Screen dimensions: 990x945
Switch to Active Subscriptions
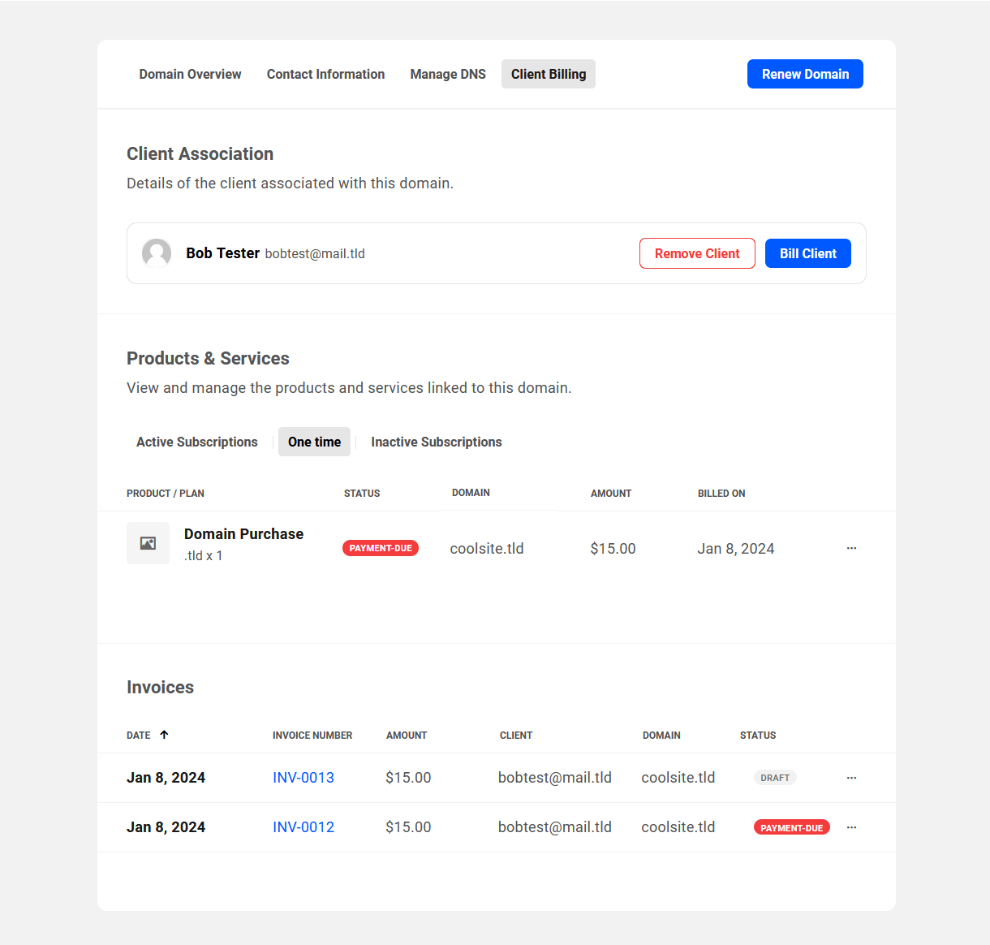coord(196,442)
